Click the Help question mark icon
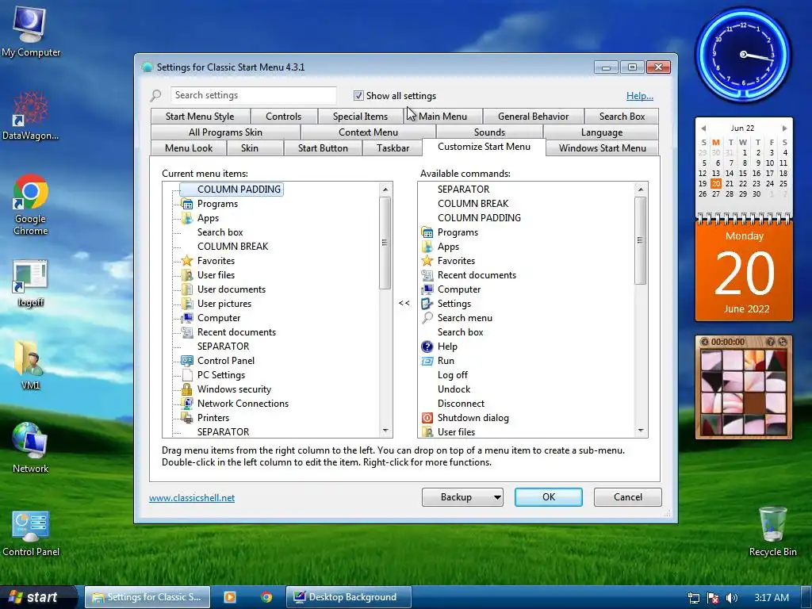The image size is (812, 609). pyautogui.click(x=427, y=347)
